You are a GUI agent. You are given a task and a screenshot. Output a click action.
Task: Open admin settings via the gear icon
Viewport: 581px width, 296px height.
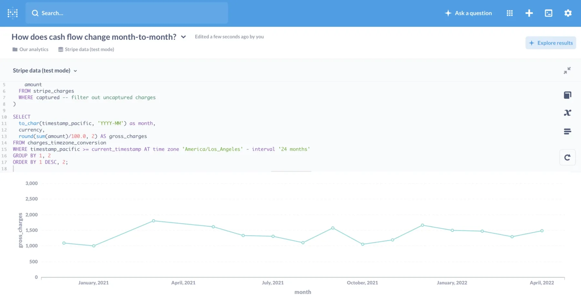click(568, 13)
